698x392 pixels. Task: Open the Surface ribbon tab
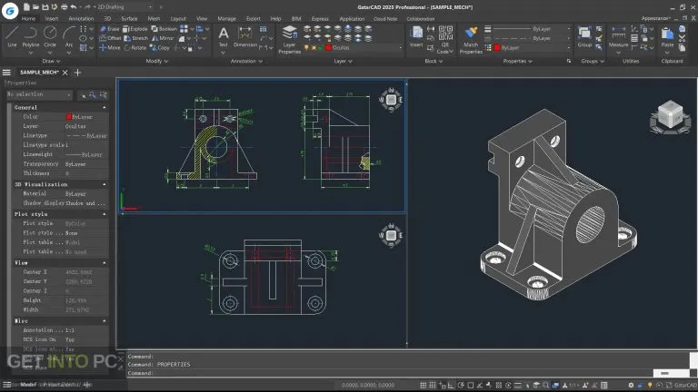pyautogui.click(x=129, y=19)
